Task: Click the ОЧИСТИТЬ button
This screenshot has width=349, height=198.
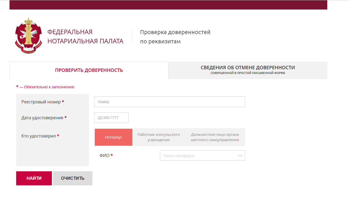Action: (73, 178)
